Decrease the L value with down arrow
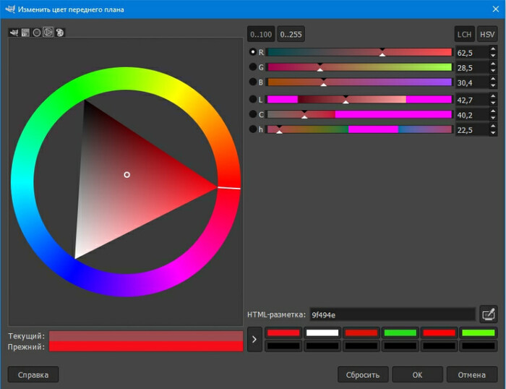The height and width of the screenshot is (389, 506). [493, 103]
